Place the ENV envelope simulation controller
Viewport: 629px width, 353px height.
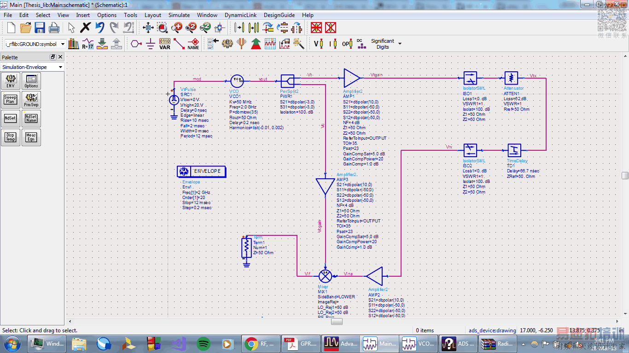pos(10,81)
